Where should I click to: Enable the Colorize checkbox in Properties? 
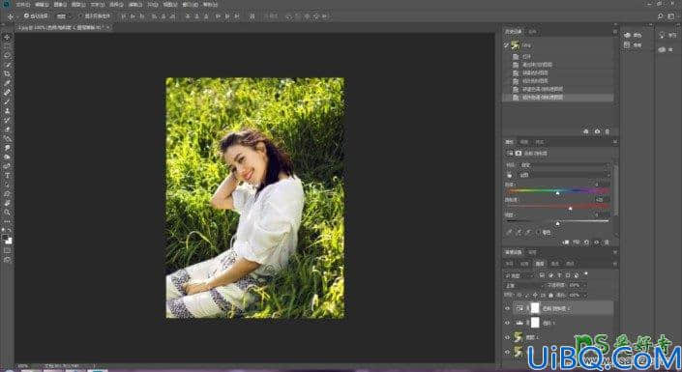coord(539,233)
